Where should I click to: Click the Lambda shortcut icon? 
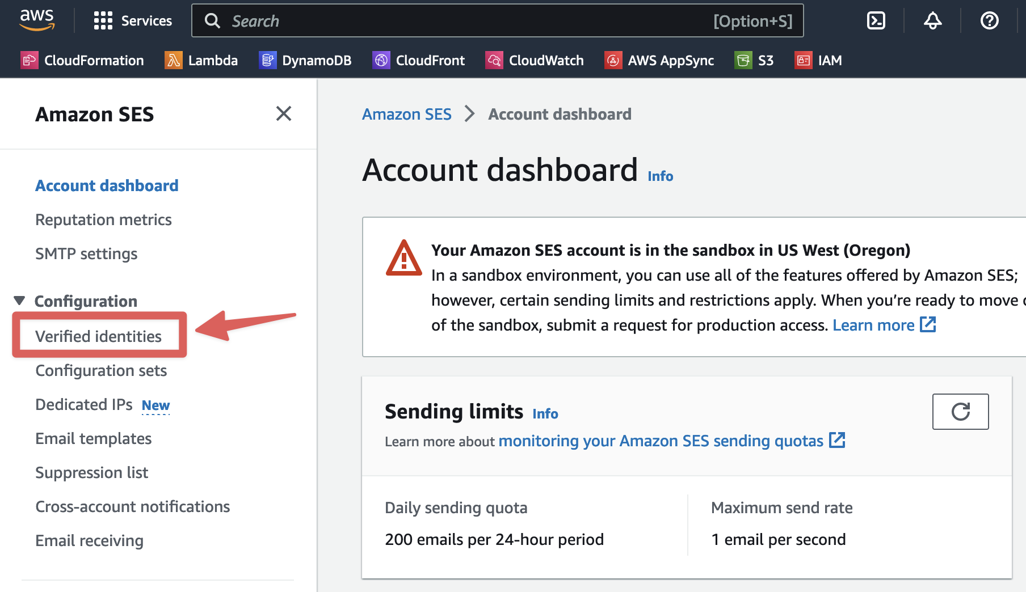pyautogui.click(x=173, y=60)
